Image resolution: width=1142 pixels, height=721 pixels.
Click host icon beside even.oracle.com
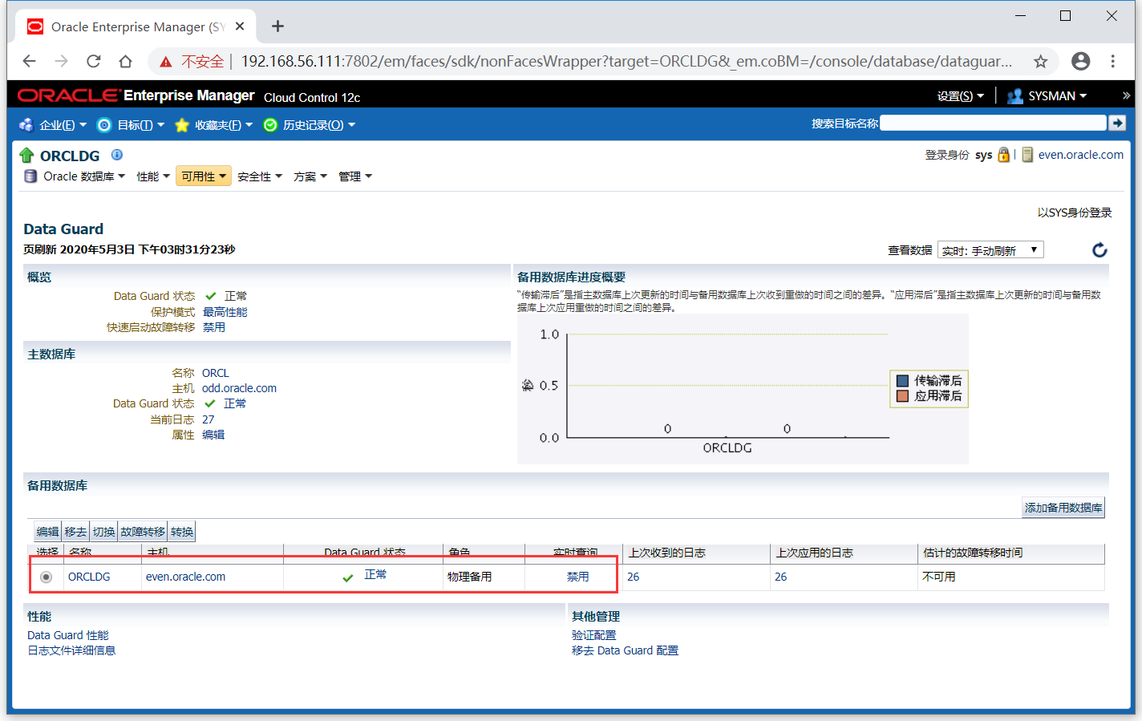1027,155
